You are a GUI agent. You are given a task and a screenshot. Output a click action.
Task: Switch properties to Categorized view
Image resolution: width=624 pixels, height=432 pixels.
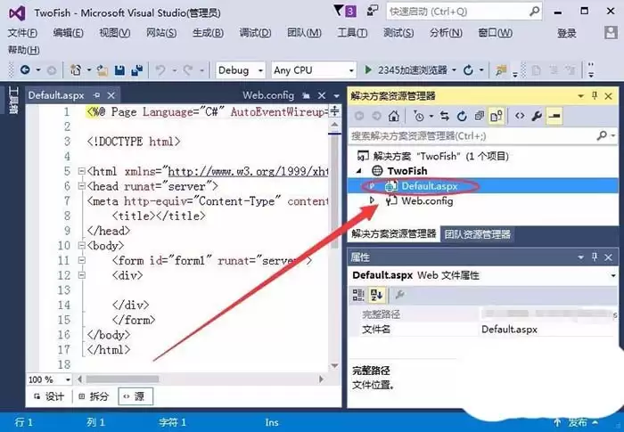tap(358, 295)
